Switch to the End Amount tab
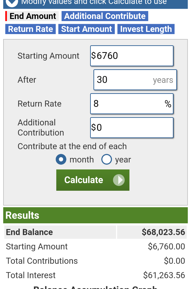191x289 pixels. pyautogui.click(x=32, y=16)
